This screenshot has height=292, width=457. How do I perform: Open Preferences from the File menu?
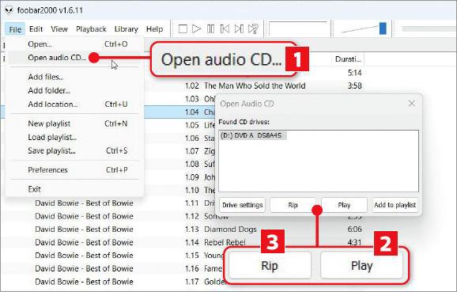point(74,170)
